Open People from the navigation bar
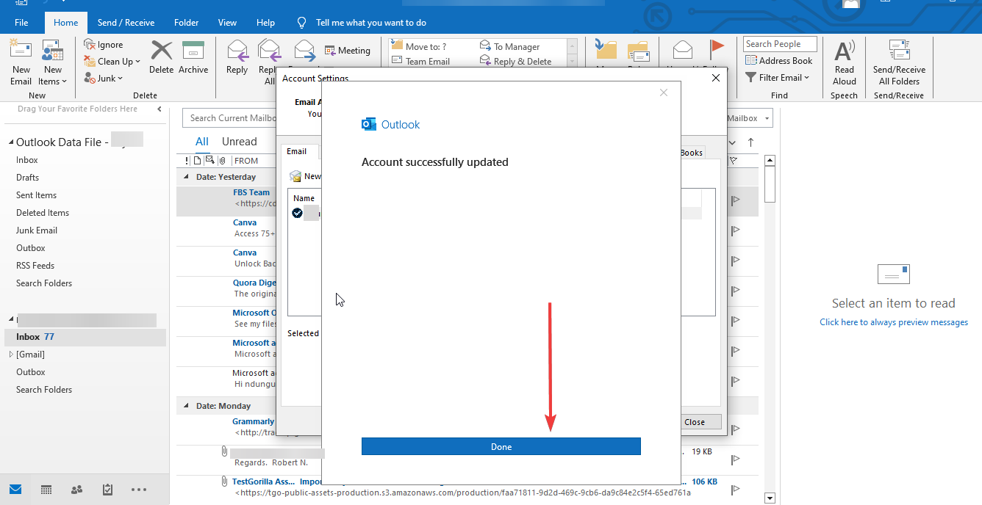982x505 pixels. click(76, 490)
